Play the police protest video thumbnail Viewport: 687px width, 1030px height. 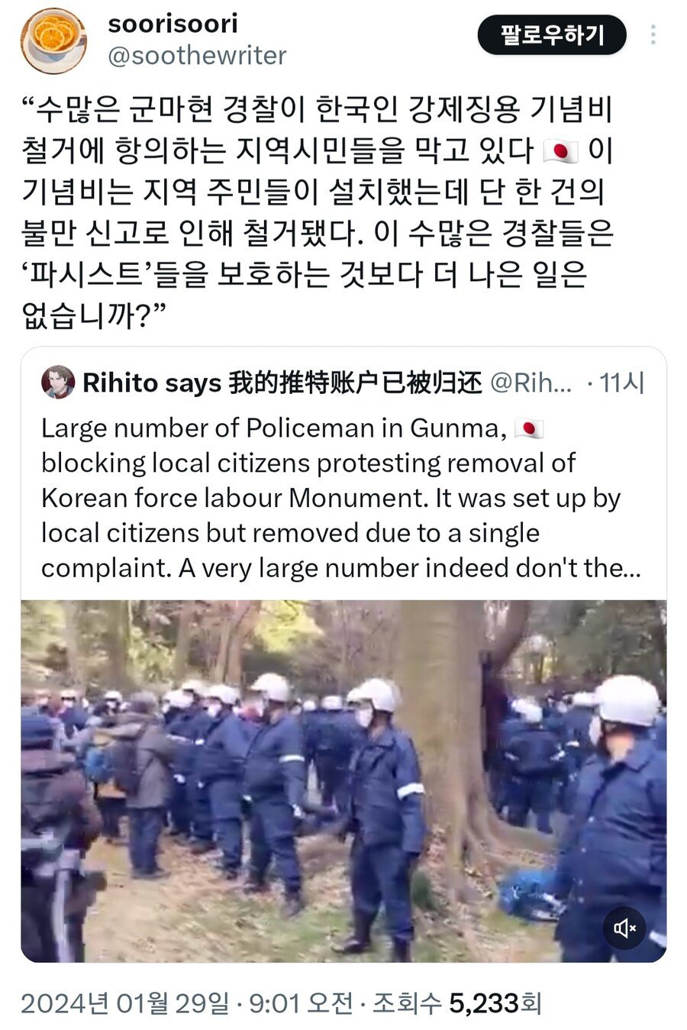[x=343, y=780]
